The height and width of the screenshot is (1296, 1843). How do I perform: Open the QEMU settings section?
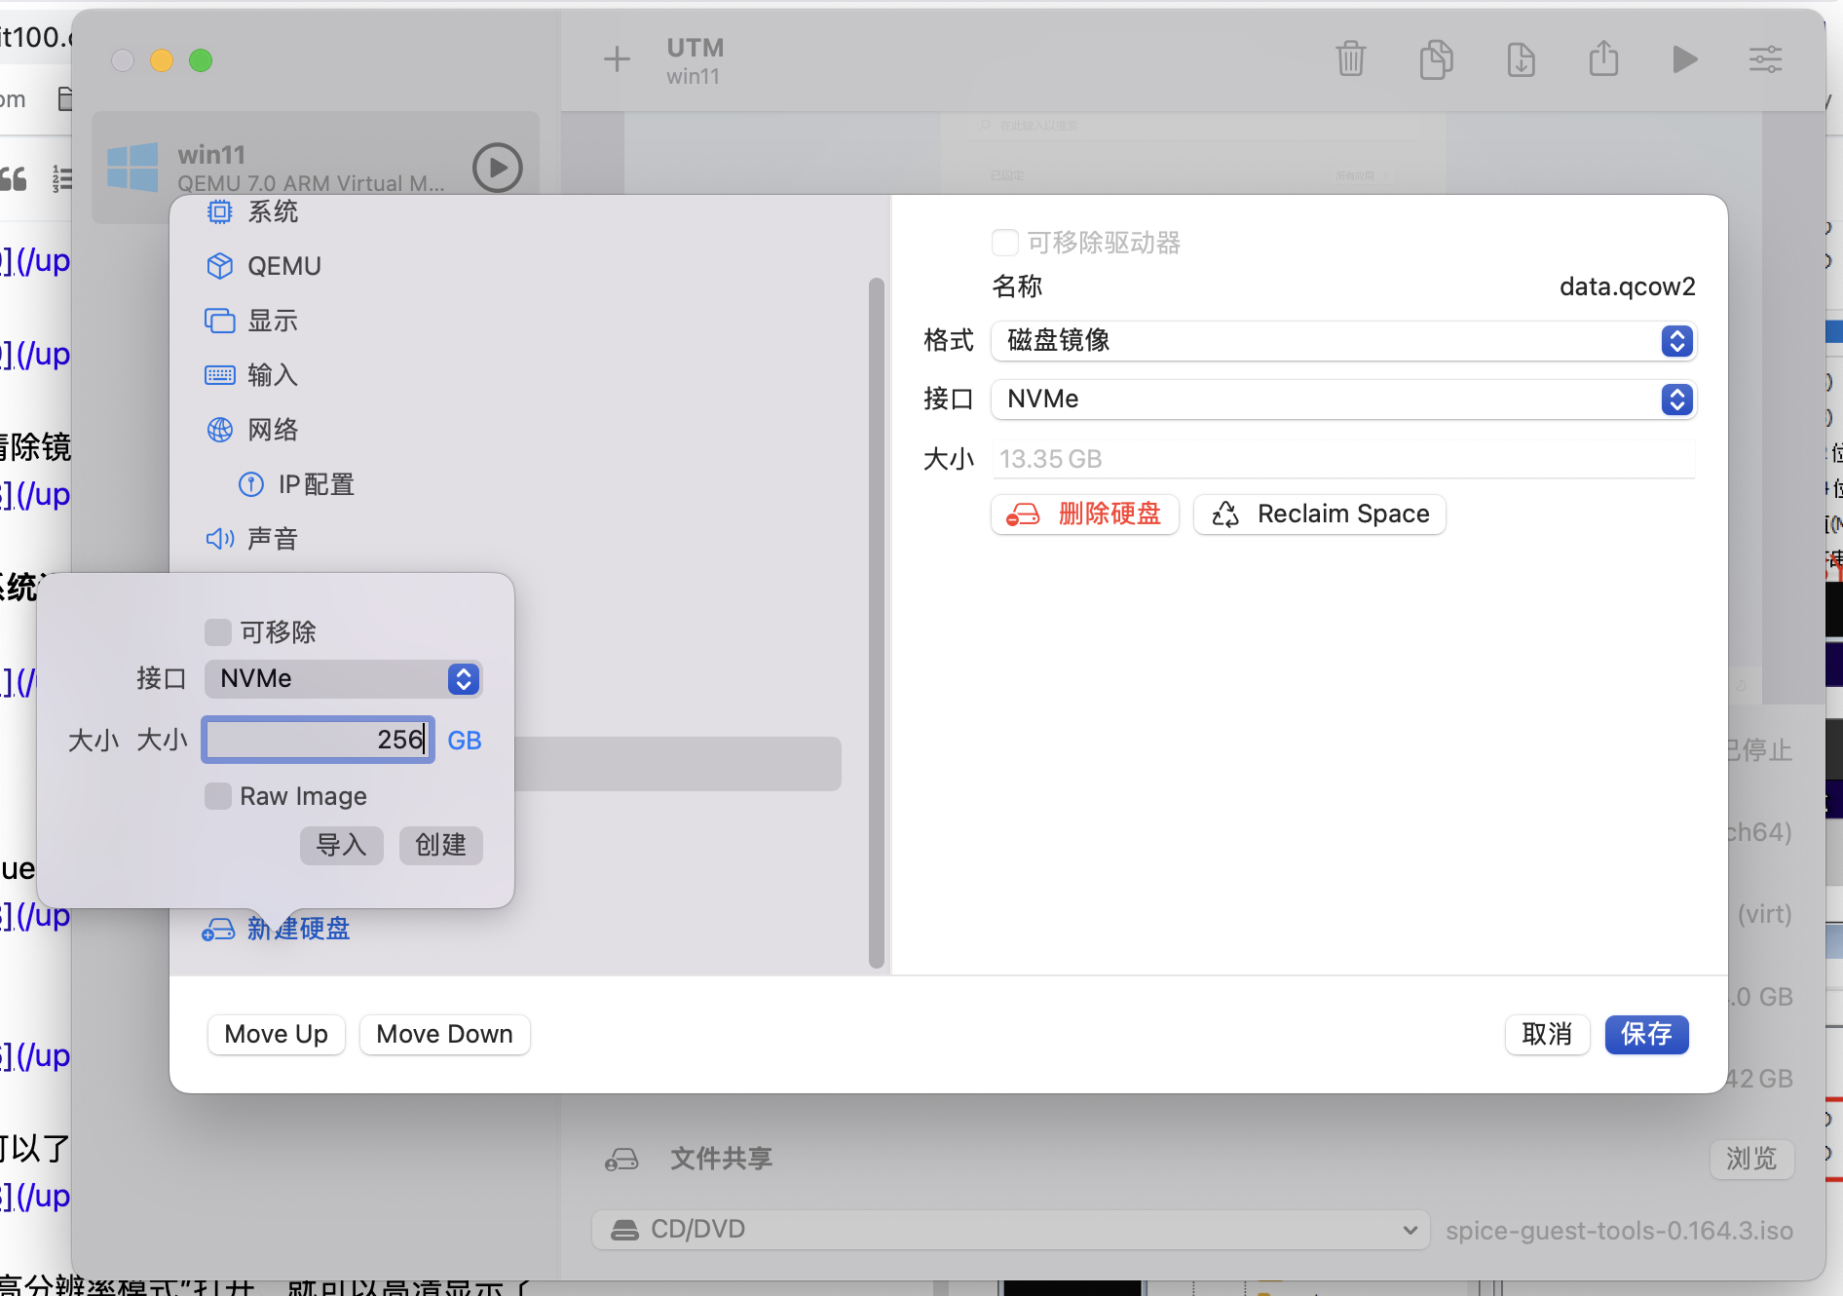pyautogui.click(x=263, y=266)
